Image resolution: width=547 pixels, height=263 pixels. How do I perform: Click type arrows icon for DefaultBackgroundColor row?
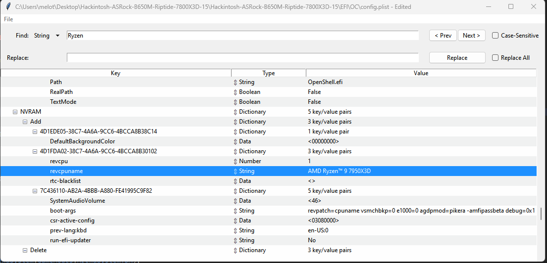pos(236,141)
